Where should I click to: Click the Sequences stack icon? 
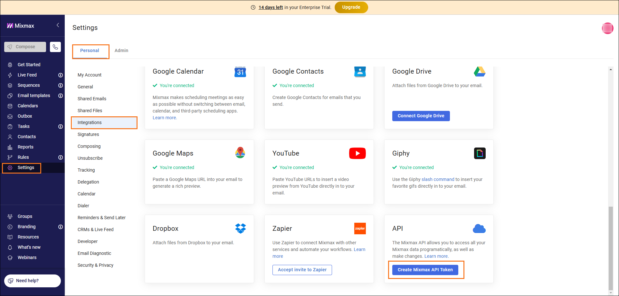10,85
